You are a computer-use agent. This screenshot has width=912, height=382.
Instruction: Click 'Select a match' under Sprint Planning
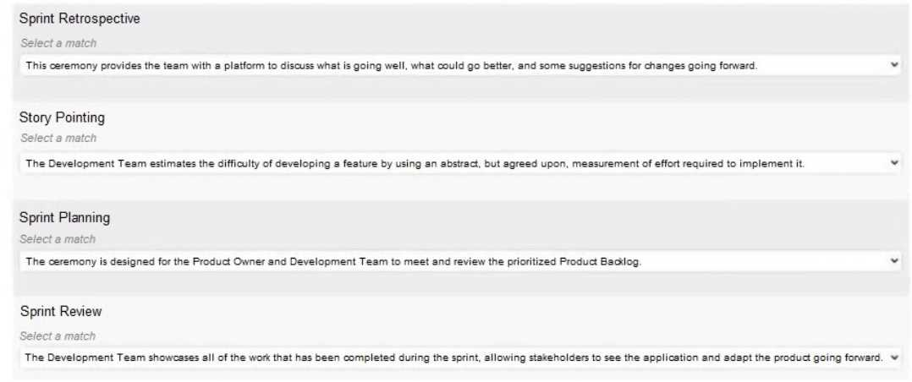point(58,239)
